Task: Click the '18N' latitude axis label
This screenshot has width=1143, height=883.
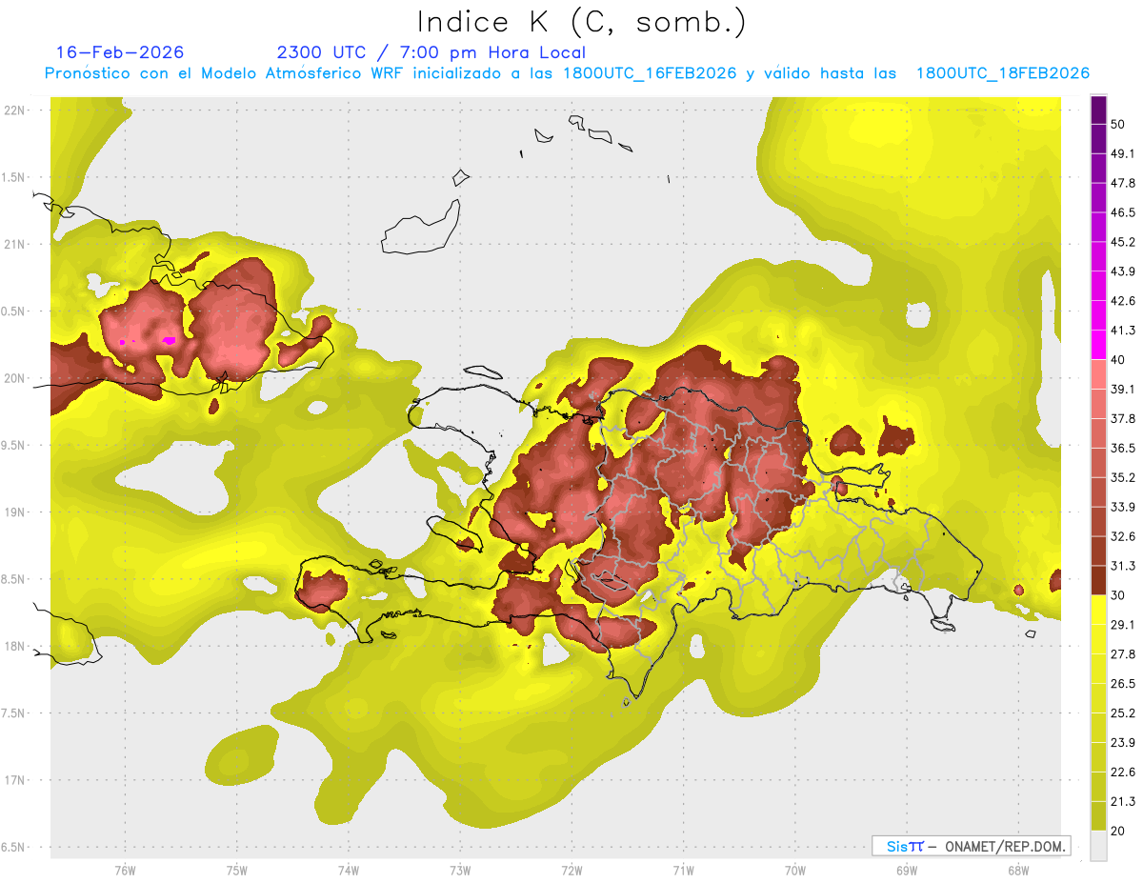Action: click(15, 647)
